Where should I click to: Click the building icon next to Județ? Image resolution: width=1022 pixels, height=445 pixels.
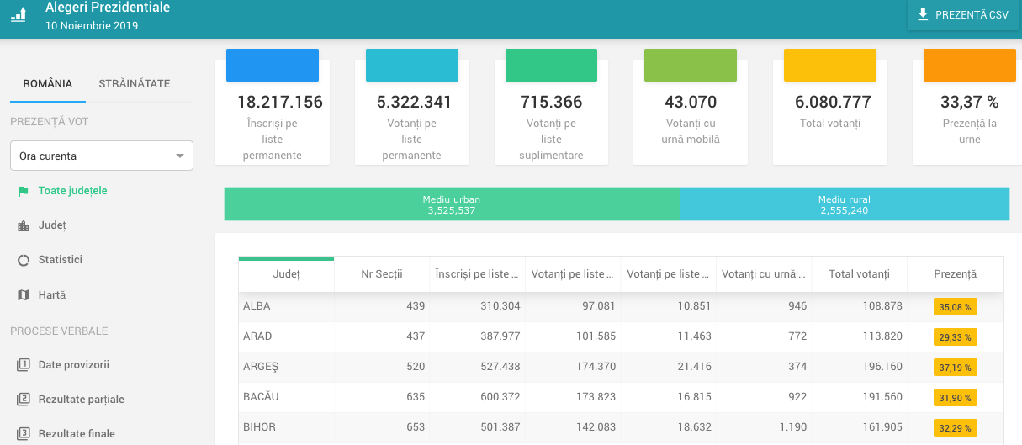[x=24, y=226]
